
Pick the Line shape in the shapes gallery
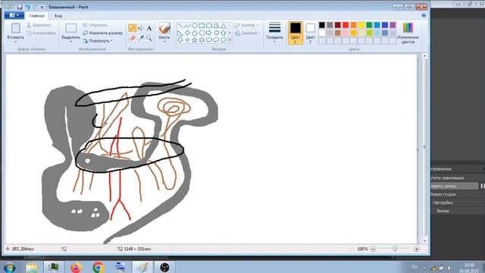coord(180,26)
